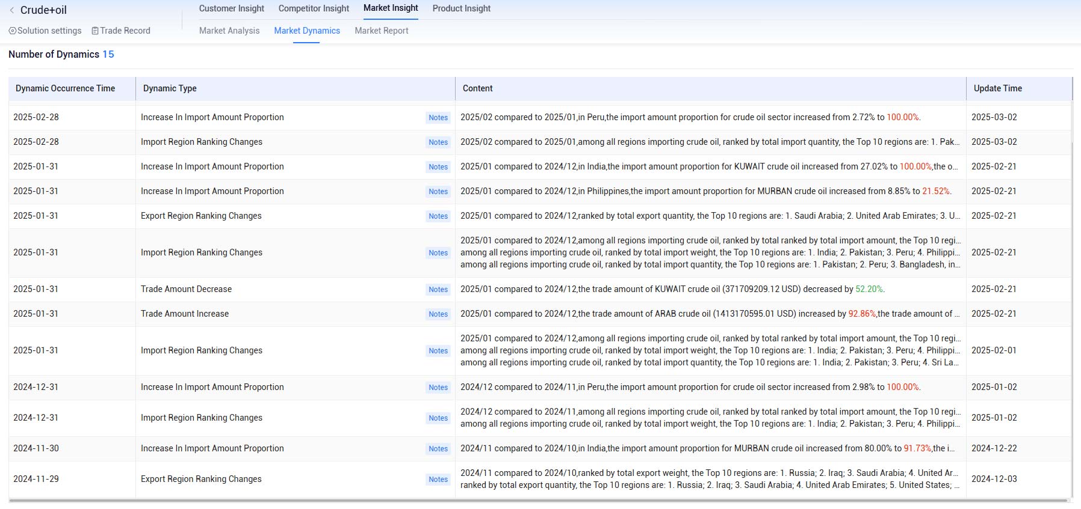
Task: Open Notes for the Philippines MURBAN row
Action: pyautogui.click(x=438, y=192)
